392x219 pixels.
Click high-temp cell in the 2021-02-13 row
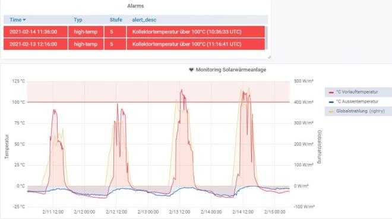click(x=86, y=44)
